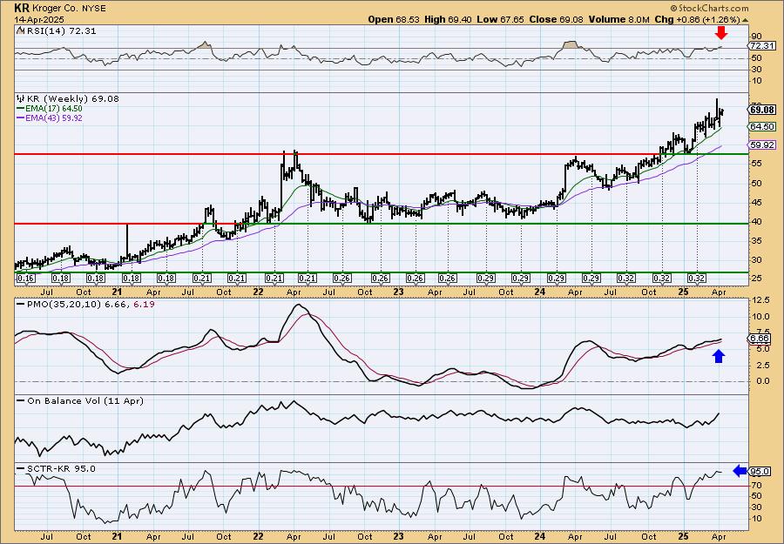Click the Close 69.08 header value
784x544 pixels.
[557, 19]
